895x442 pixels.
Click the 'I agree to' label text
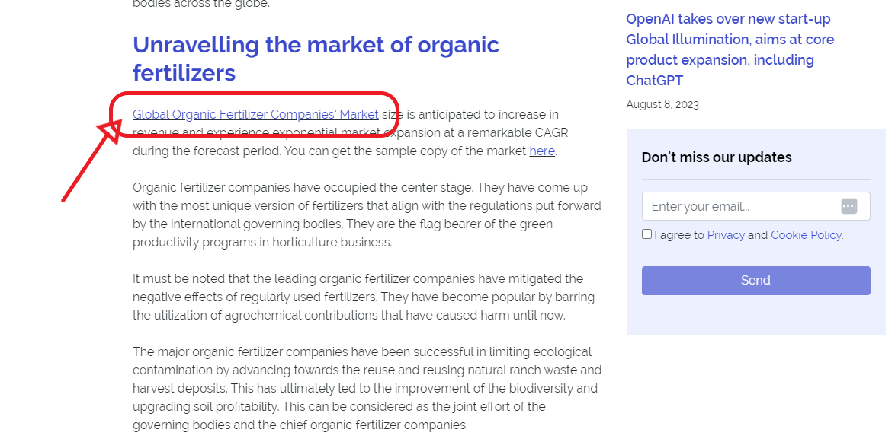coord(679,234)
